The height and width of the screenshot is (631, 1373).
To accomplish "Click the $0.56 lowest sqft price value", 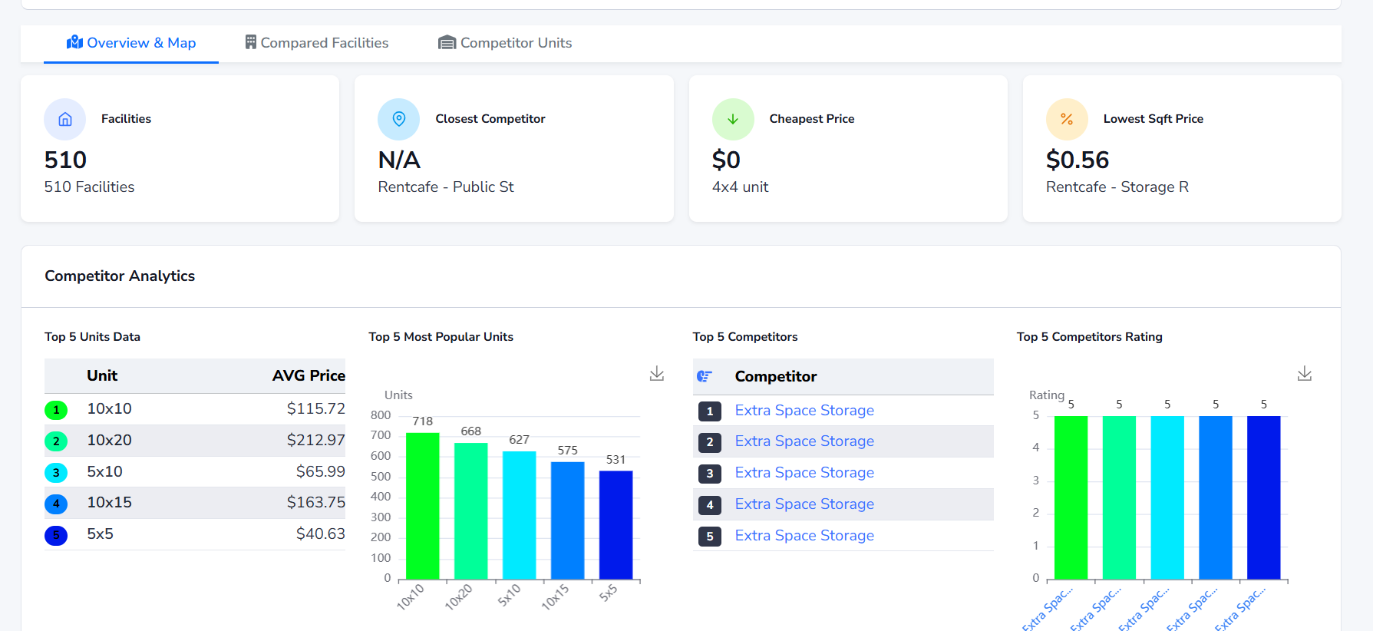I will click(x=1078, y=160).
